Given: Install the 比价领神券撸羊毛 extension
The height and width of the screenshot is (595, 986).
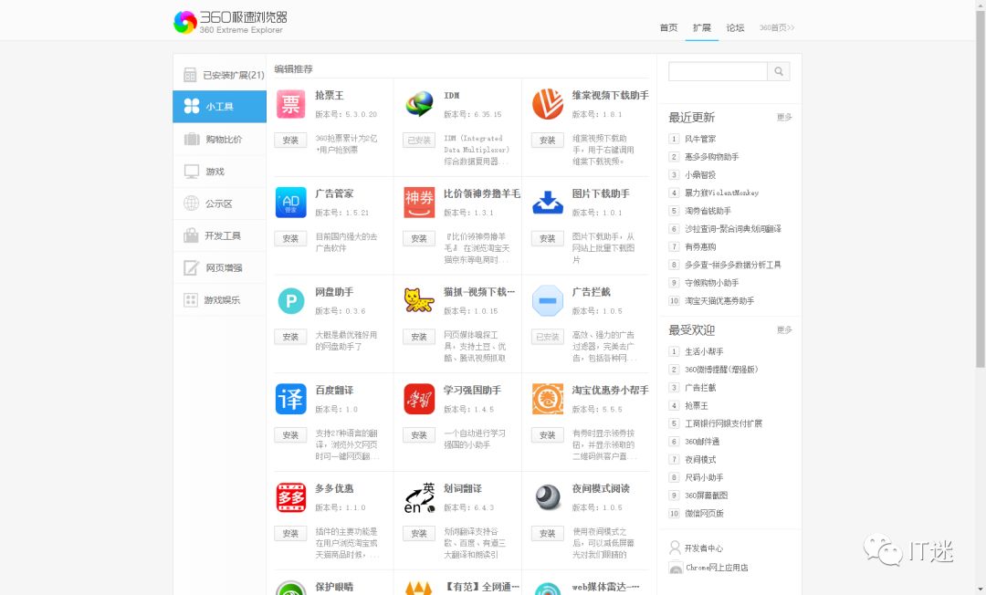Looking at the screenshot, I should point(419,239).
